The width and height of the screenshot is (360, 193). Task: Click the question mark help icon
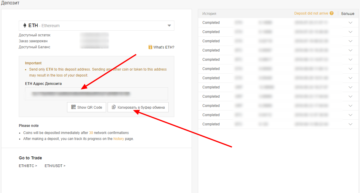pyautogui.click(x=331, y=13)
